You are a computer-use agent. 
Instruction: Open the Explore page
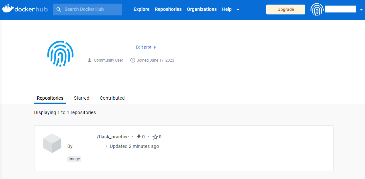point(141,9)
